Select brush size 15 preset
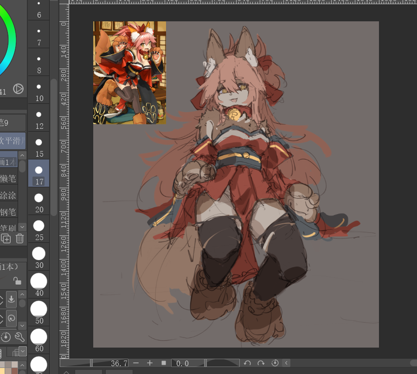Image resolution: width=417 pixels, height=374 pixels. [x=39, y=146]
